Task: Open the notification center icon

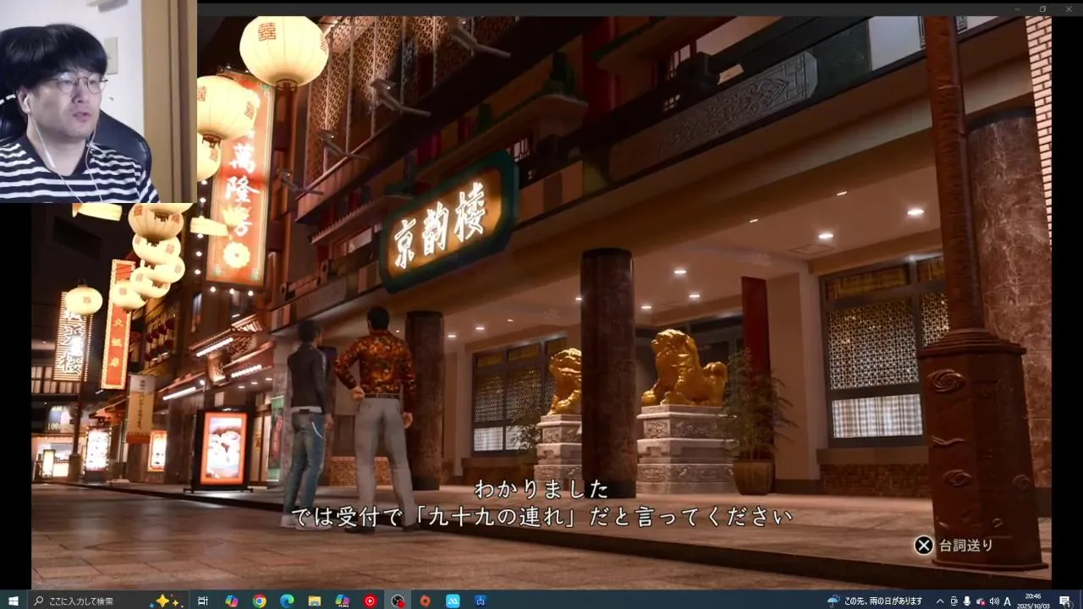Action: pos(1064,601)
